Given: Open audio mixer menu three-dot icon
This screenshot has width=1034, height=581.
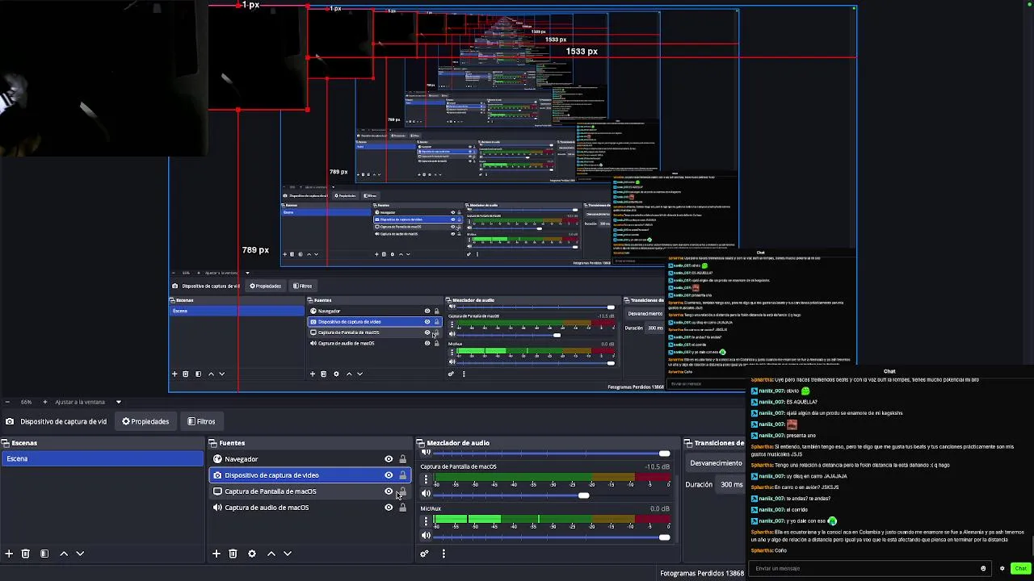Looking at the screenshot, I should (x=443, y=554).
